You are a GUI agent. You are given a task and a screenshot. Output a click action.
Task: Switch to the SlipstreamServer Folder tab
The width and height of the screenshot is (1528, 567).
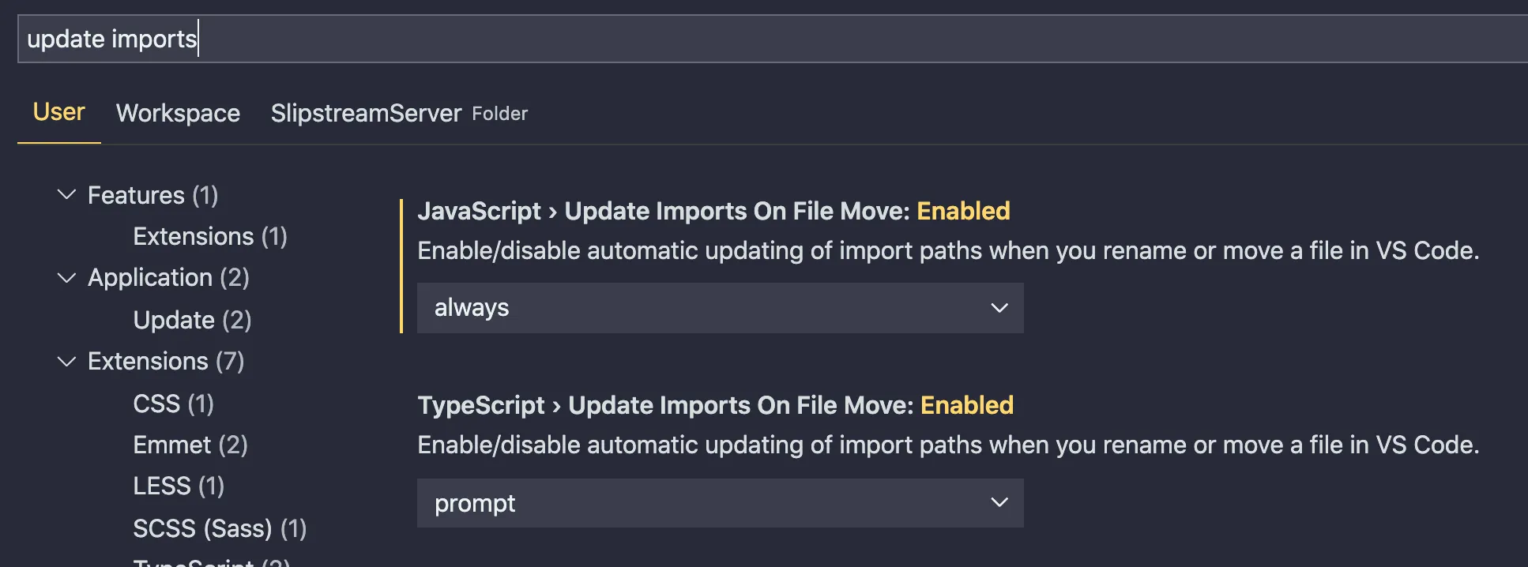pyautogui.click(x=398, y=113)
